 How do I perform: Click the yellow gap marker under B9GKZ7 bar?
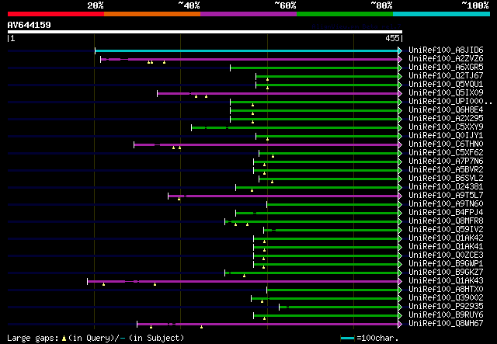(244, 276)
